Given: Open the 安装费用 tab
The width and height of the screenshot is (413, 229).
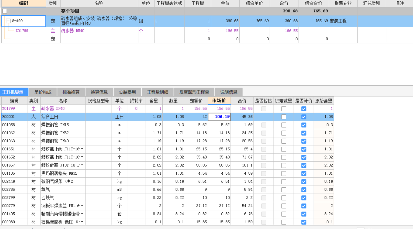Looking at the screenshot, I should [127, 92].
